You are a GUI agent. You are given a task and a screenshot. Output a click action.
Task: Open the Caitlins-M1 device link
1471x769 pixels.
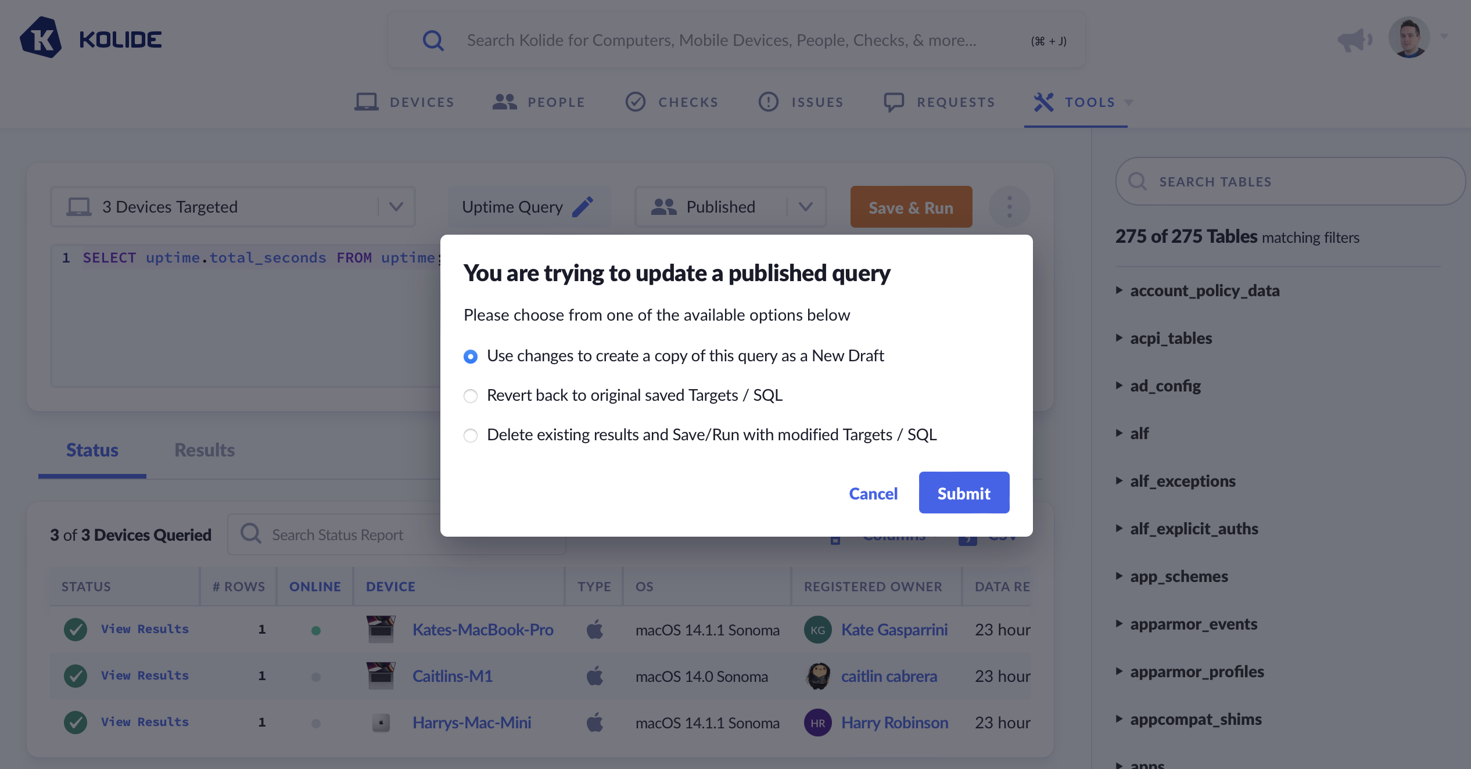(452, 676)
